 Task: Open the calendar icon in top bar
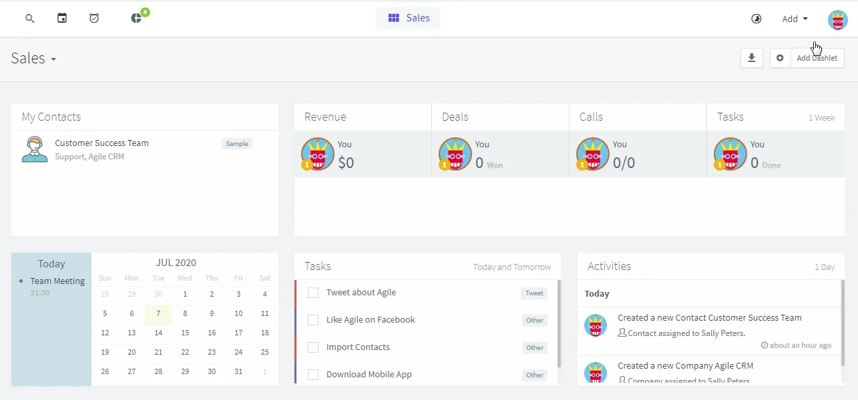(62, 18)
